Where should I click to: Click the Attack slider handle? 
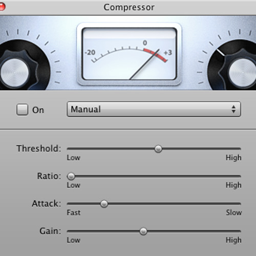click(104, 204)
